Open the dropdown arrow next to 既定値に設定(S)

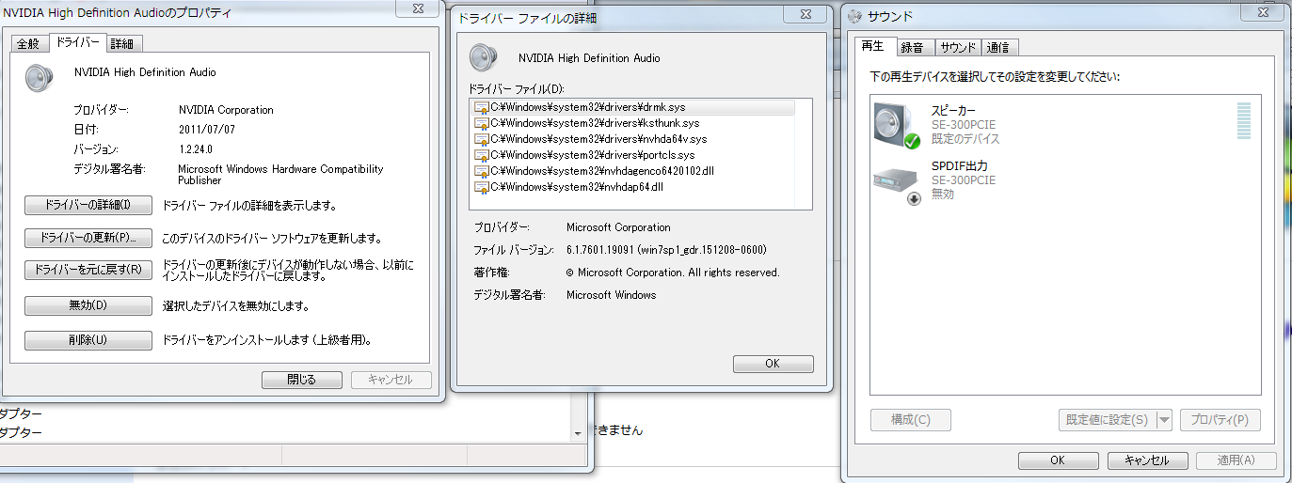tap(1164, 420)
